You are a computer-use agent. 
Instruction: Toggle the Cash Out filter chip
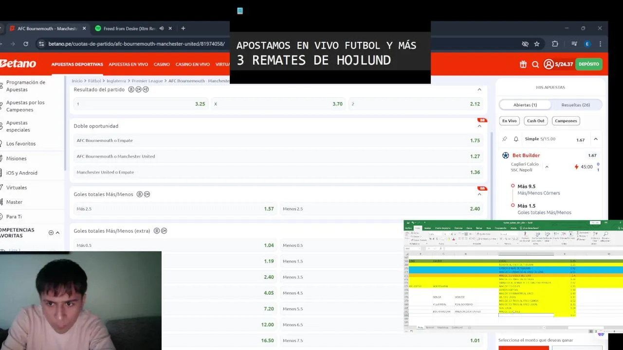pos(536,121)
